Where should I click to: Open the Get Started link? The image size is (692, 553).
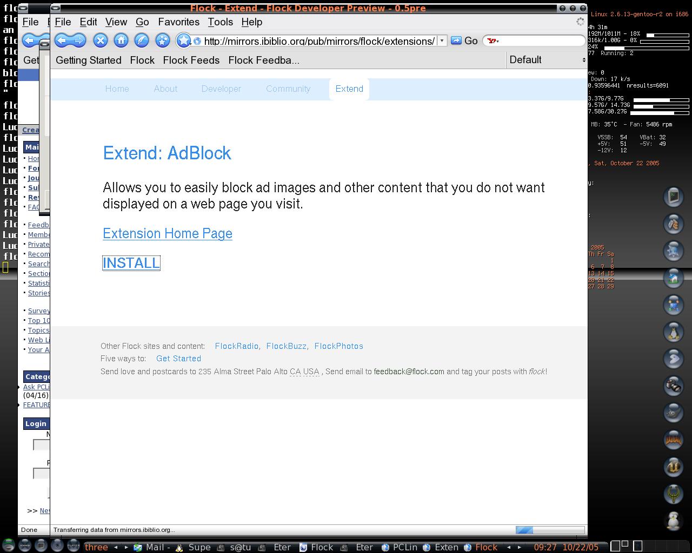coord(178,359)
